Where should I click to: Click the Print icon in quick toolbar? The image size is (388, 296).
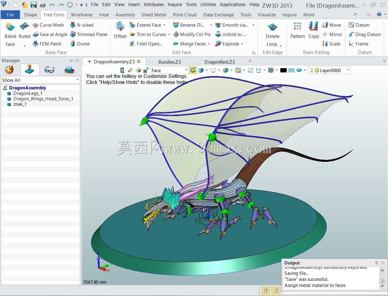click(42, 5)
